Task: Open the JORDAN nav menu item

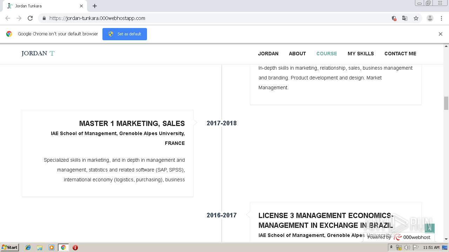Action: click(x=268, y=54)
